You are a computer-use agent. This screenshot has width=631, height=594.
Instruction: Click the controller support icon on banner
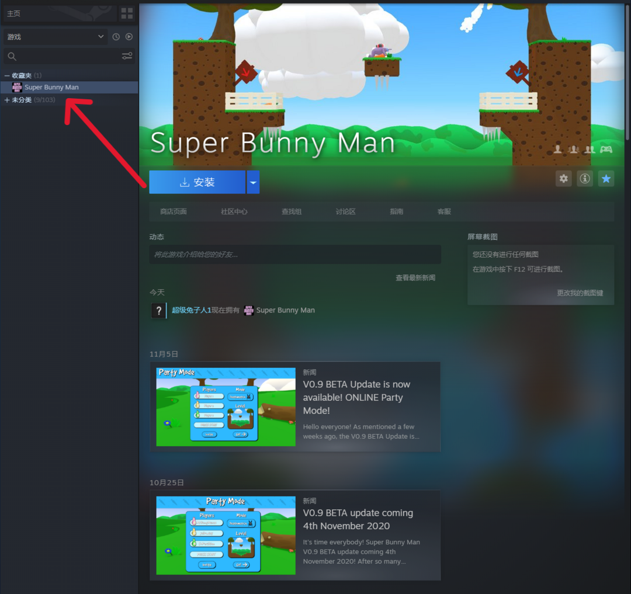pos(607,150)
